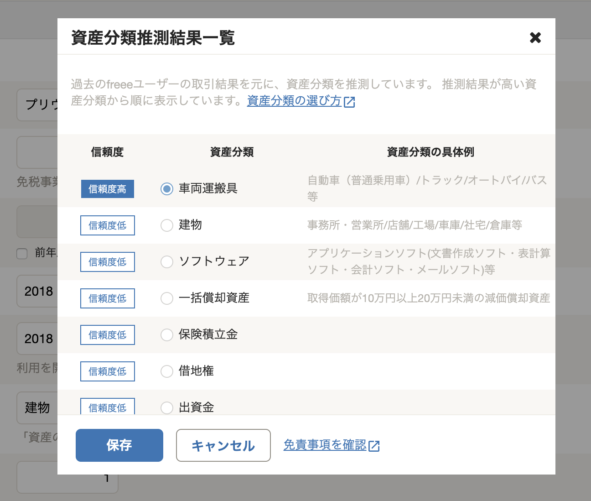The width and height of the screenshot is (591, 501).
Task: Click external-link icon beside 資産分類の選び方
Action: (x=350, y=102)
